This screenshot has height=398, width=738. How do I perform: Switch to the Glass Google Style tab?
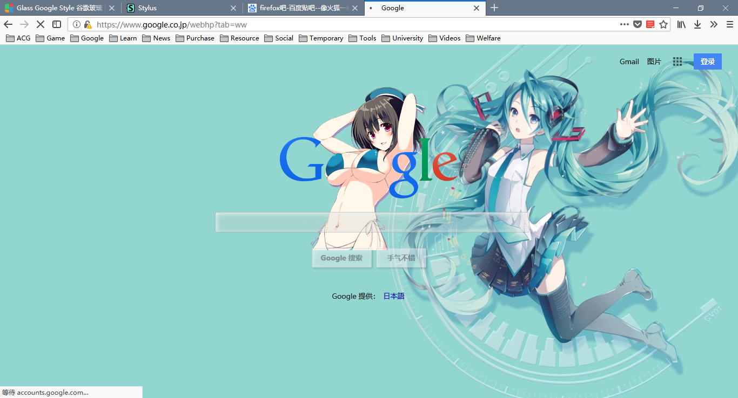coord(59,8)
